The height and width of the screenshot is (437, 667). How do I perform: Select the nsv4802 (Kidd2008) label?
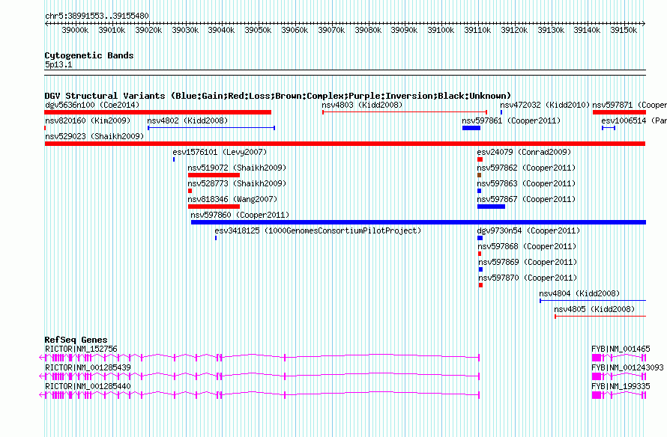coord(187,120)
